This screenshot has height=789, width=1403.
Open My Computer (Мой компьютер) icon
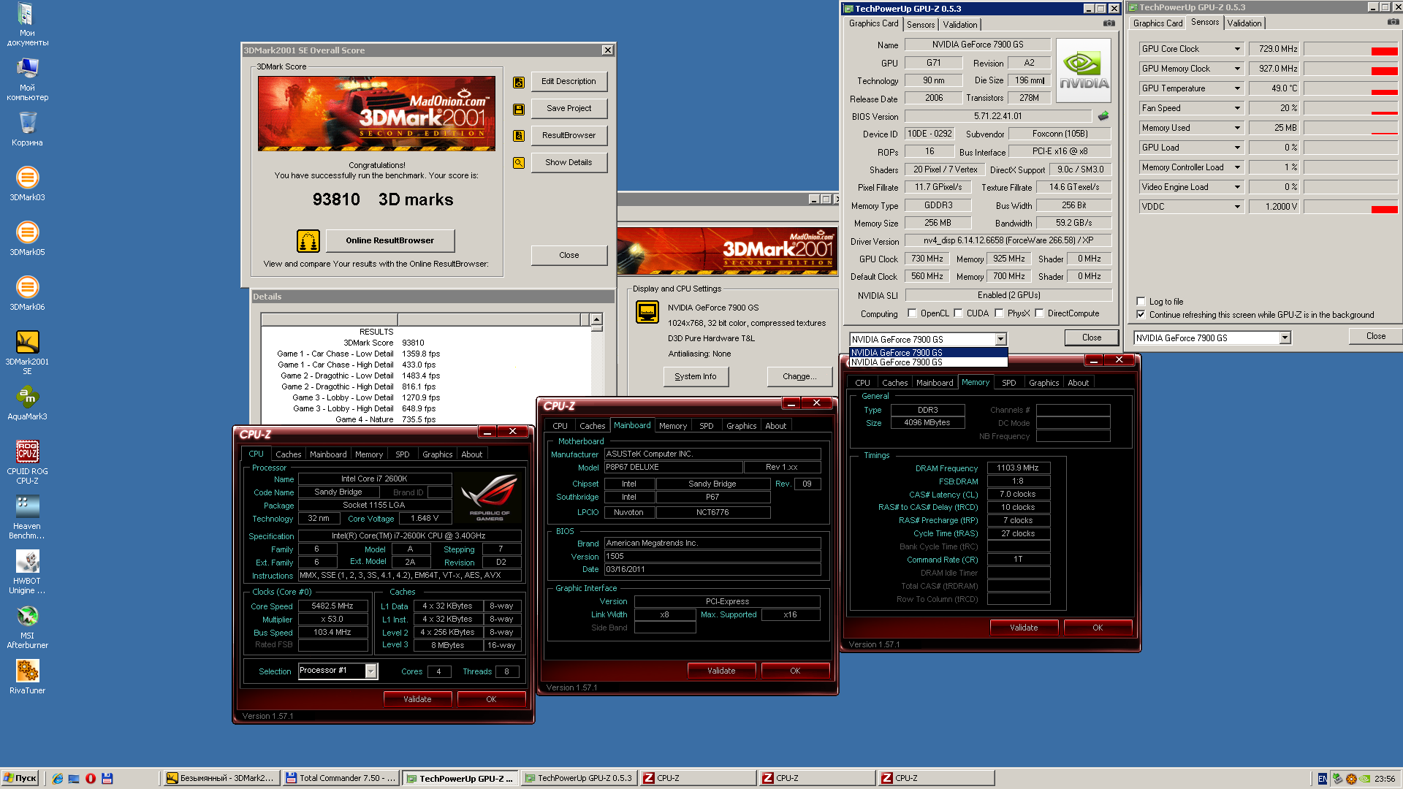click(x=27, y=78)
